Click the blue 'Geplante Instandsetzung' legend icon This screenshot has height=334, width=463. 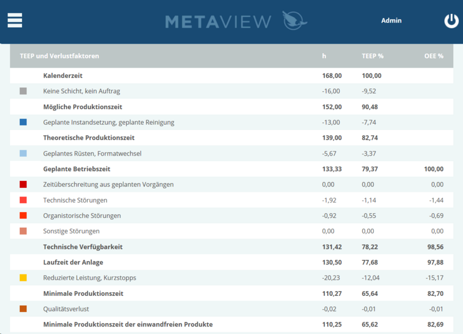pos(24,122)
